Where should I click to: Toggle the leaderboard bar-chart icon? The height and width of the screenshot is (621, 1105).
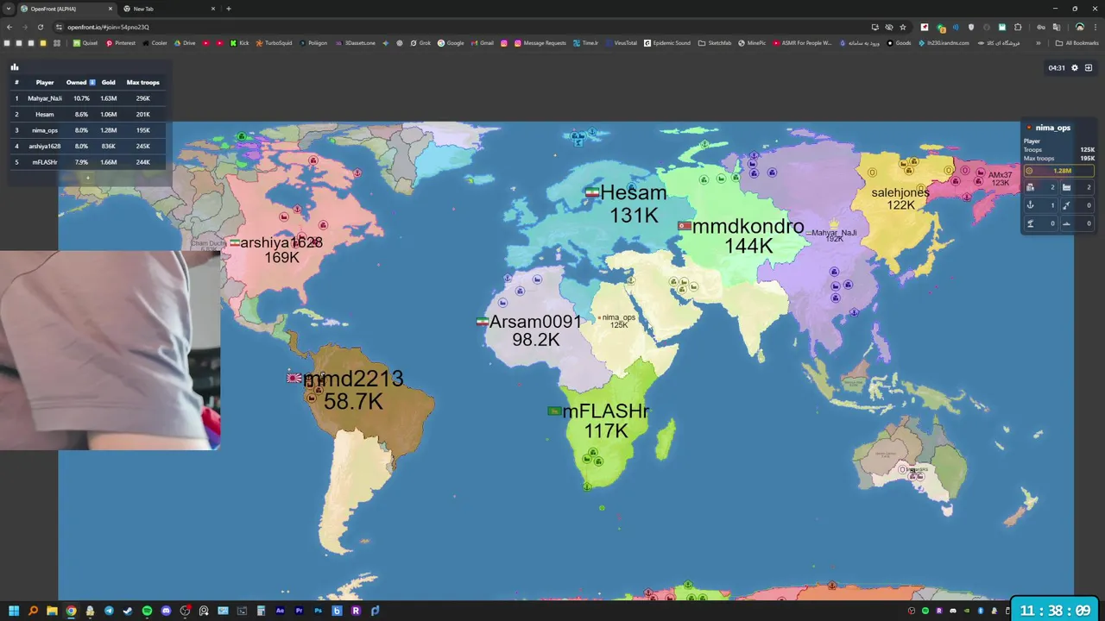(x=15, y=67)
